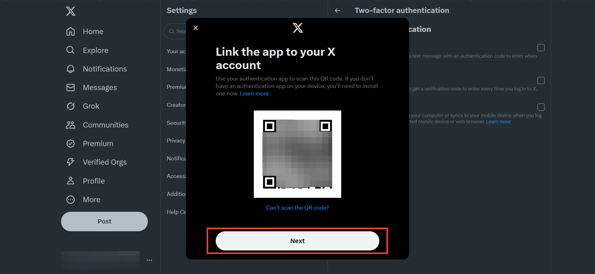This screenshot has width=595, height=274.
Task: Click the Post button
Action: point(104,221)
